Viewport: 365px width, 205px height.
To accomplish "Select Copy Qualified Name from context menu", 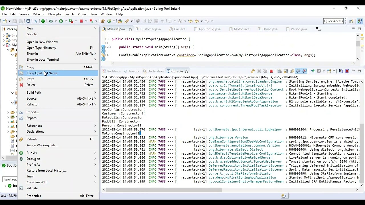I will (58, 73).
